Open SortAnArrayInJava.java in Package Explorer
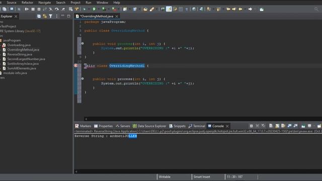This screenshot has height=181, width=322. pyautogui.click(x=23, y=64)
